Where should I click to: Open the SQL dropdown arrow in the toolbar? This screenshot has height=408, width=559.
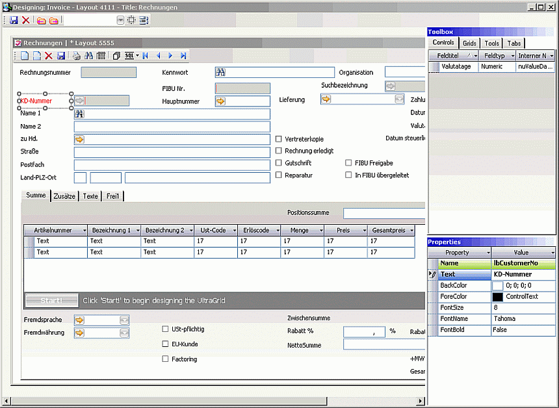click(136, 56)
